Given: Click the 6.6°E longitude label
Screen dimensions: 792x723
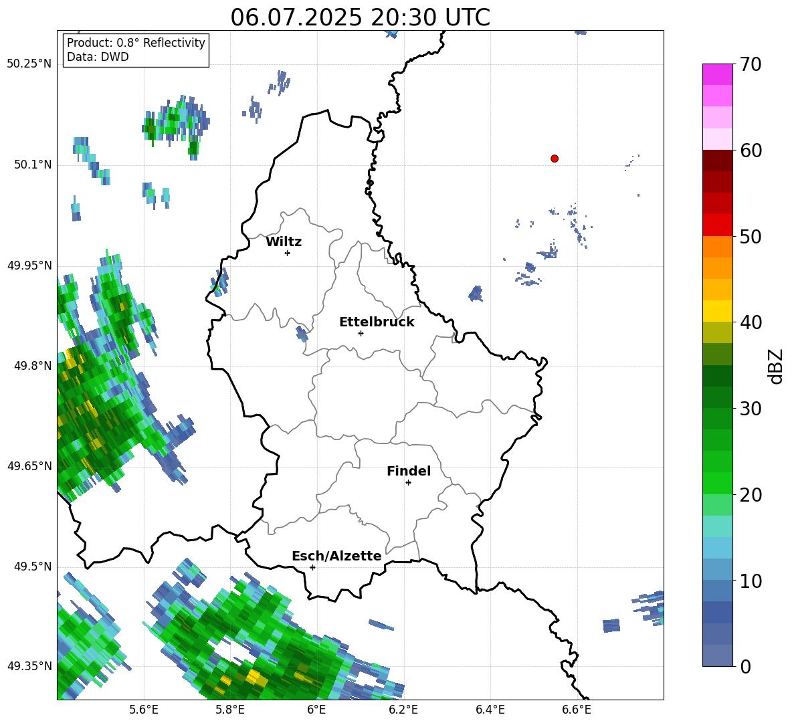Looking at the screenshot, I should 577,710.
